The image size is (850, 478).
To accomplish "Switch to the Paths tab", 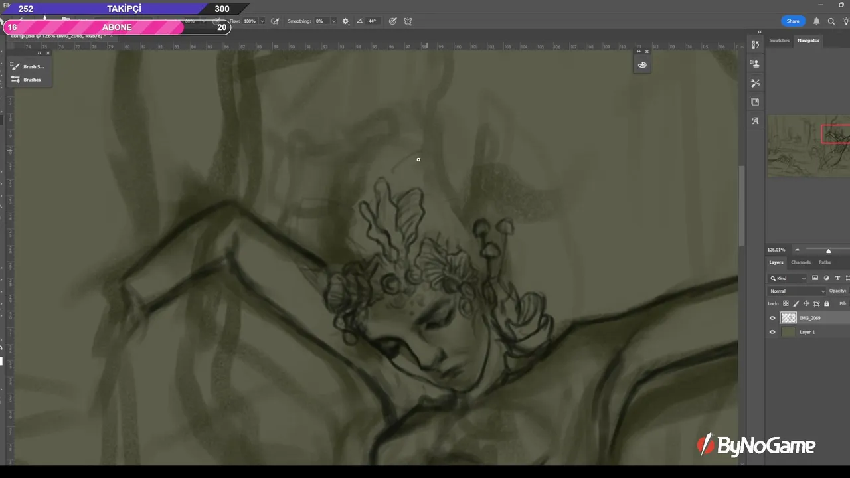I will 825,262.
